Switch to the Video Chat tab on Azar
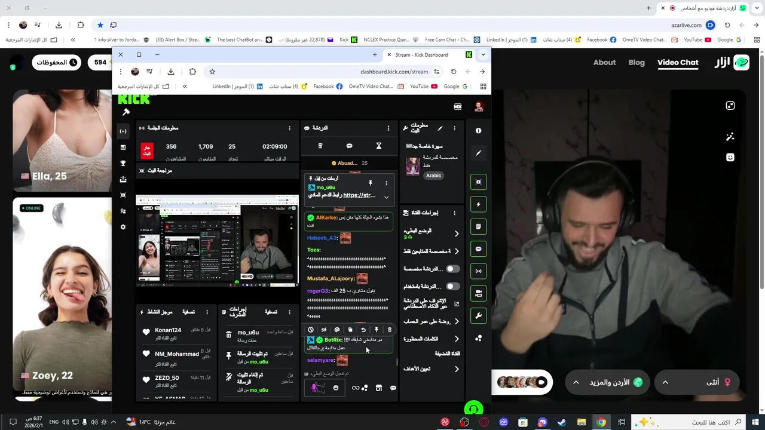The width and height of the screenshot is (765, 430). pyautogui.click(x=678, y=63)
